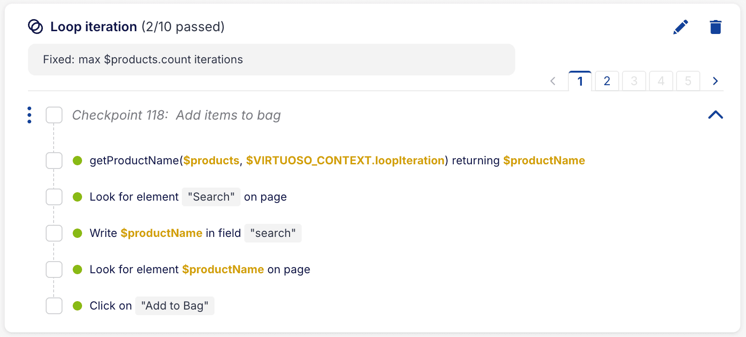746x337 pixels.
Task: Click green status dot beside Add to Bag step
Action: click(77, 306)
